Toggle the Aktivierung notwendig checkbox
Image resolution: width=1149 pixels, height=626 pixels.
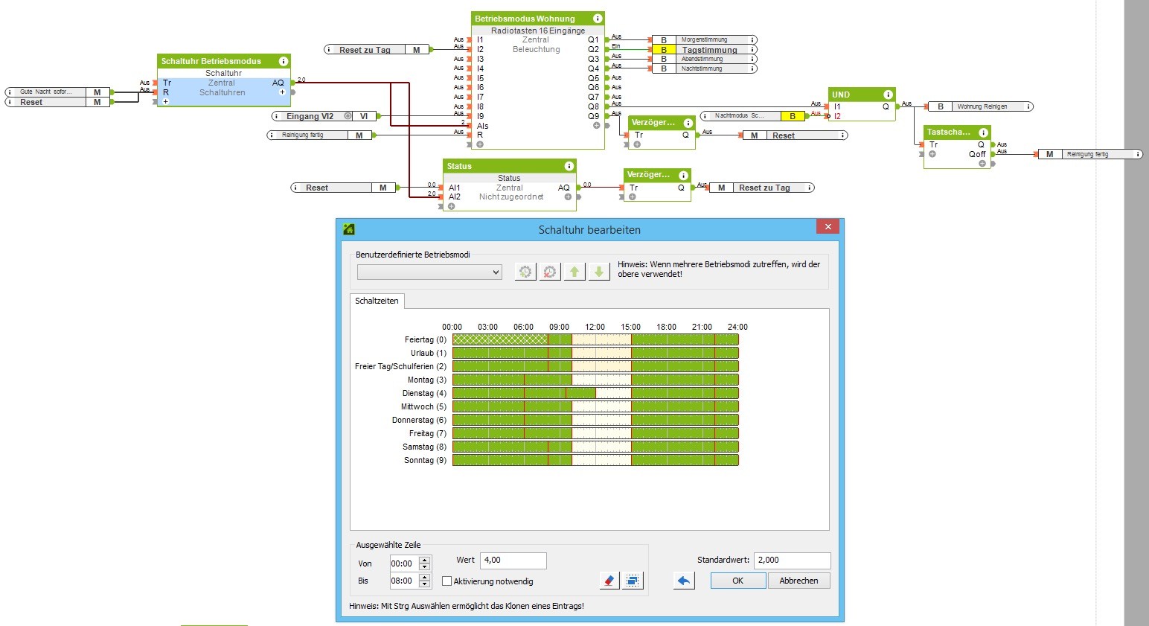pos(447,581)
